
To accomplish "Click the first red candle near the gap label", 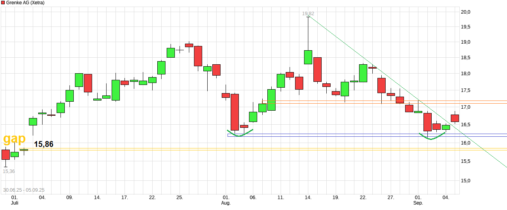I will point(5,155).
